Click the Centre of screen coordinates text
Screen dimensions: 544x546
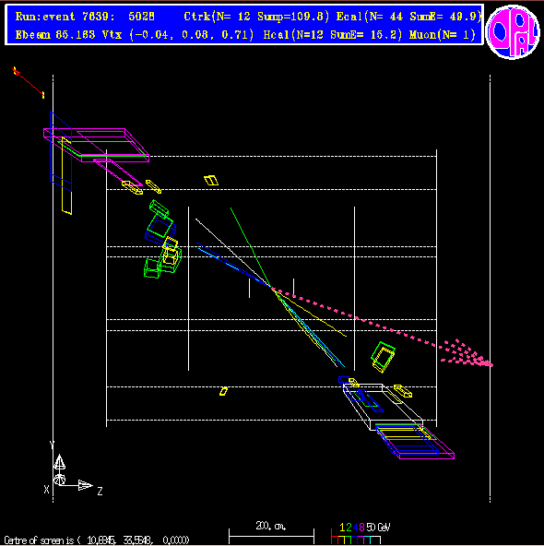[97, 540]
